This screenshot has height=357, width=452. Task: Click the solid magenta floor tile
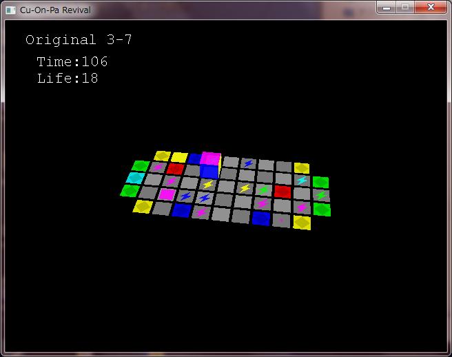(166, 194)
